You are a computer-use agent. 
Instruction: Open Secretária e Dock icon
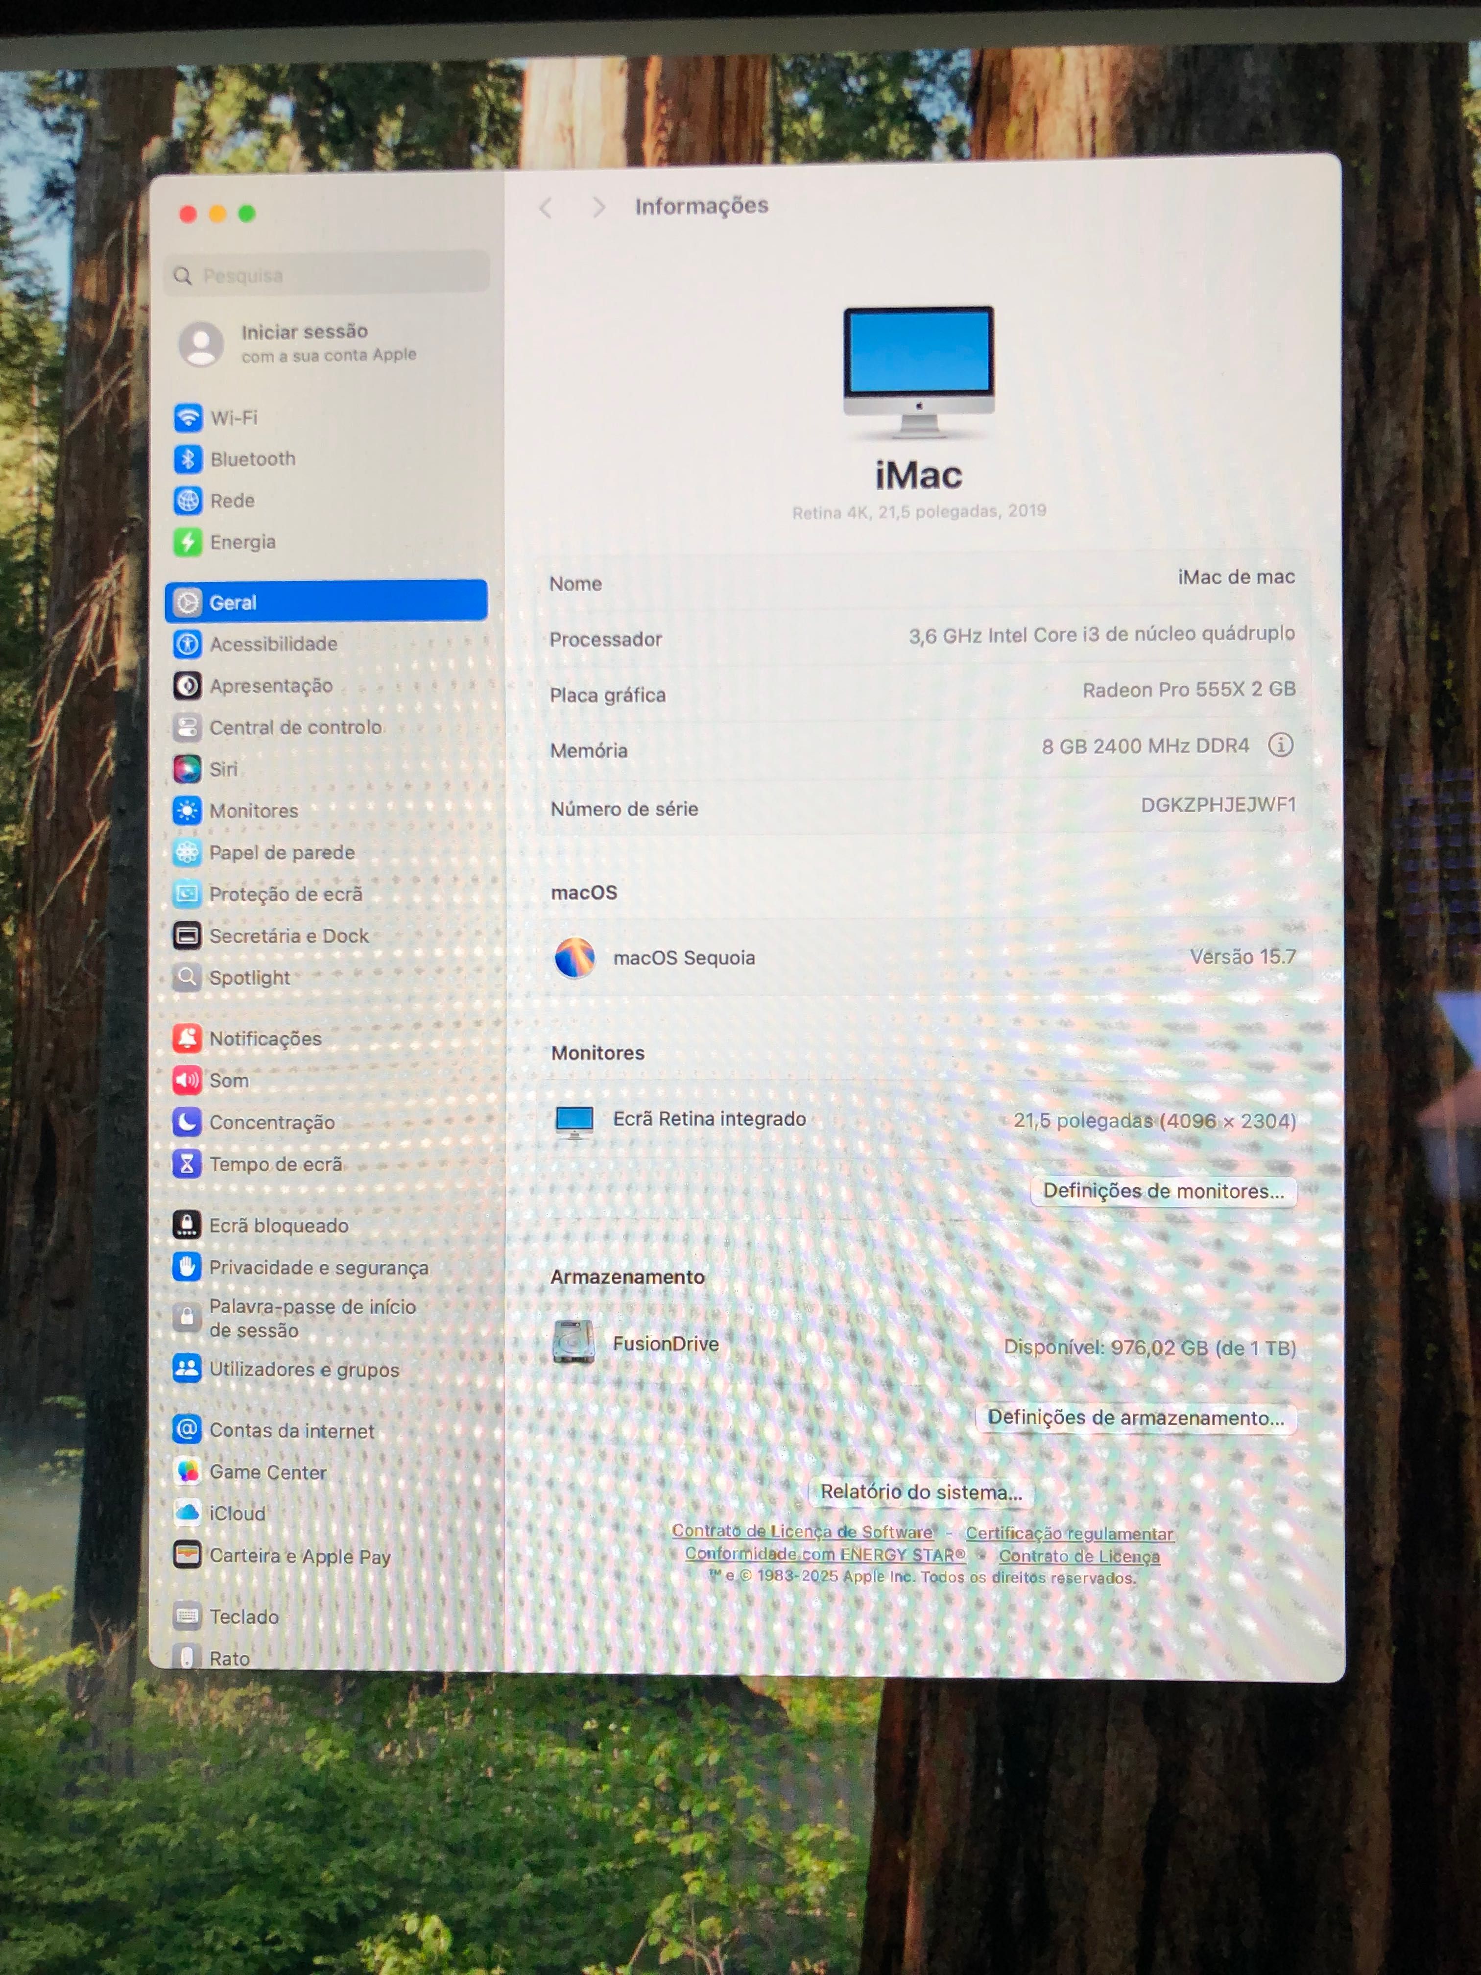pos(188,936)
